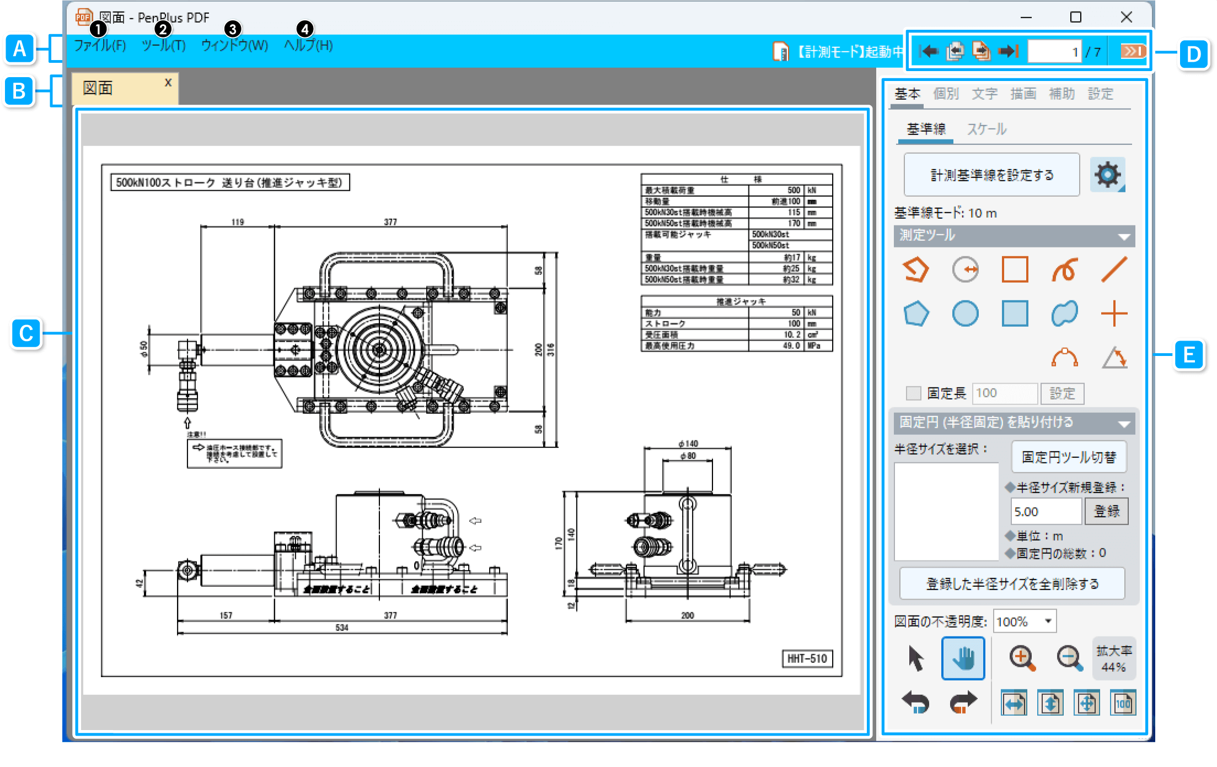1217x767 pixels.
Task: Go to the last page arrow
Action: [x=1009, y=52]
